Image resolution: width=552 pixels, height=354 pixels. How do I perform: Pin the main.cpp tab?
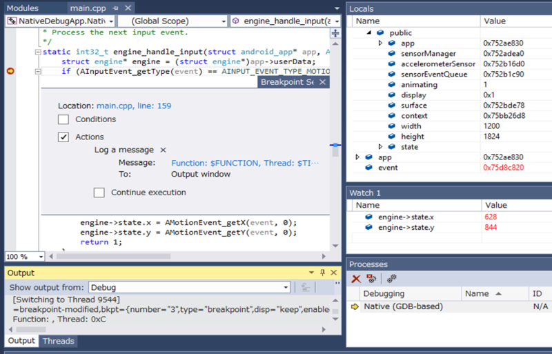tap(115, 8)
